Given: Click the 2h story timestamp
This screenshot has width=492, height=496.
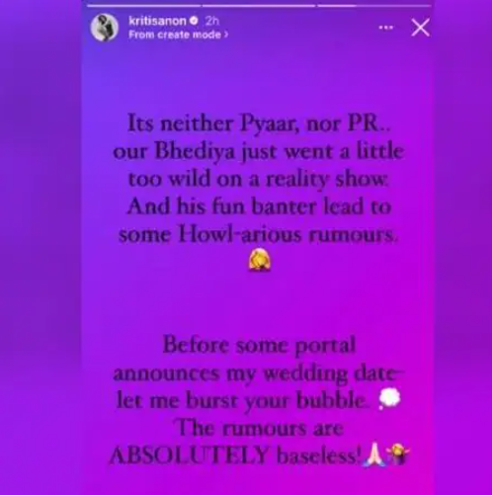Looking at the screenshot, I should tap(211, 21).
